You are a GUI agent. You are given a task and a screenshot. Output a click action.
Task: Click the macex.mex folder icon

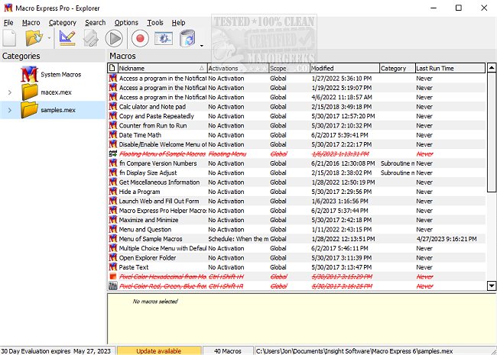[x=30, y=92]
